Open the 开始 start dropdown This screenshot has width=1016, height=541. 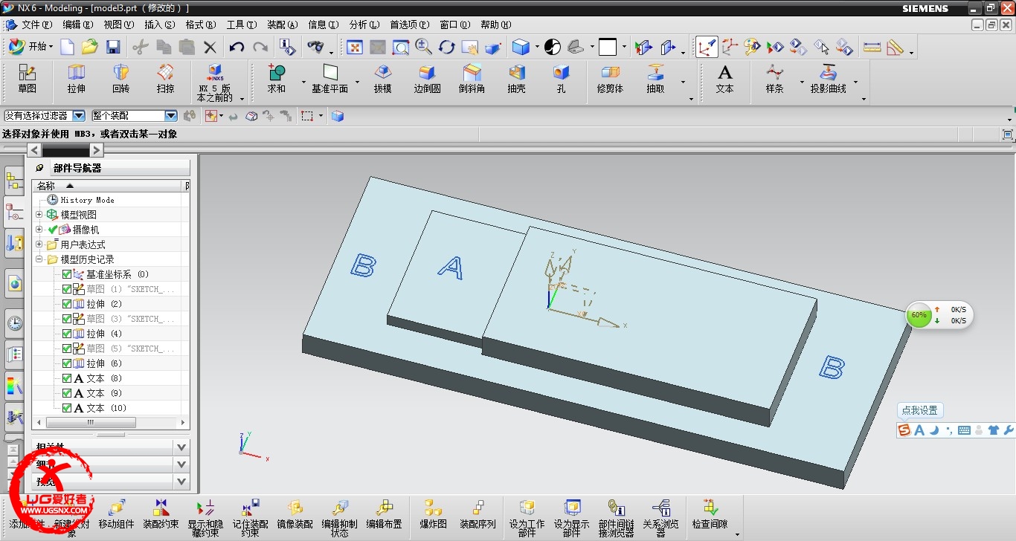click(x=30, y=47)
